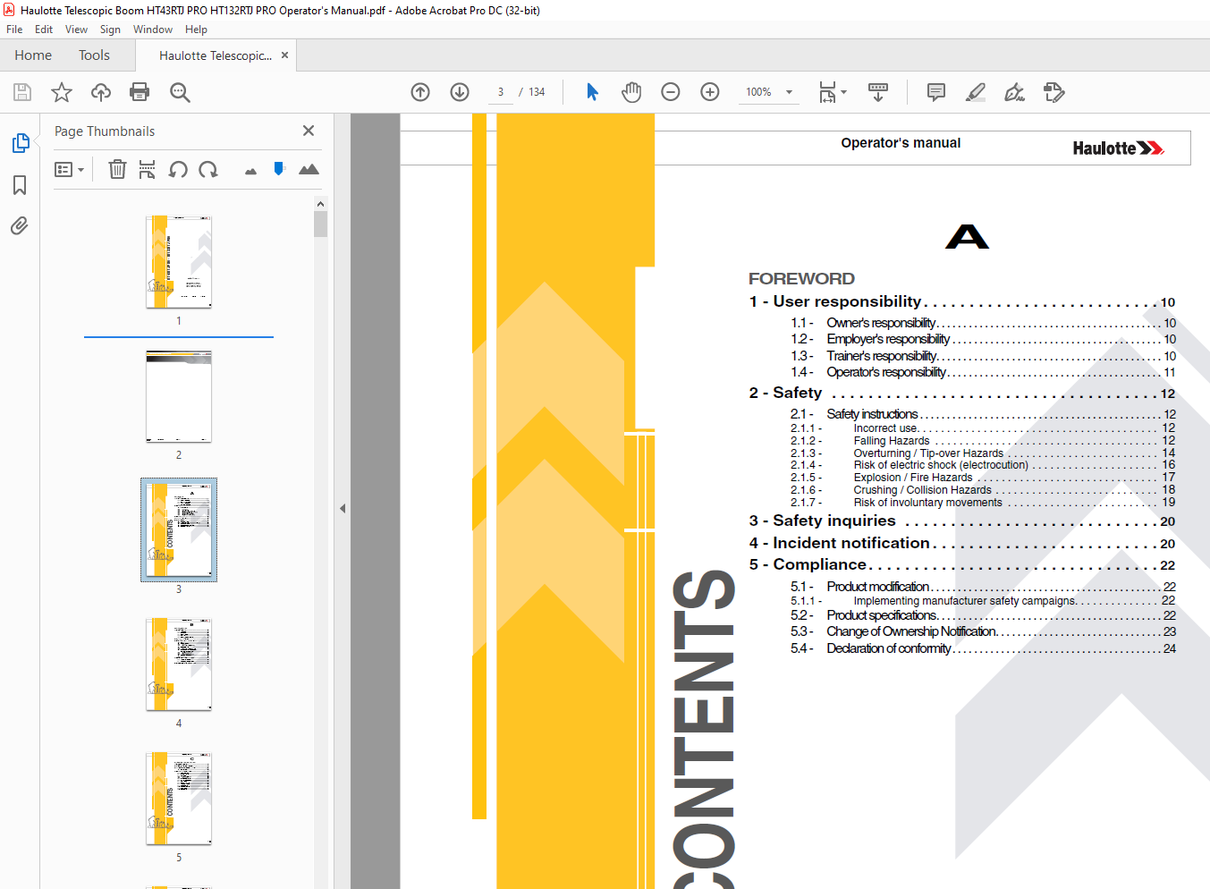
Task: Reduce thumbnail size with the small mountain icon
Action: [x=250, y=171]
